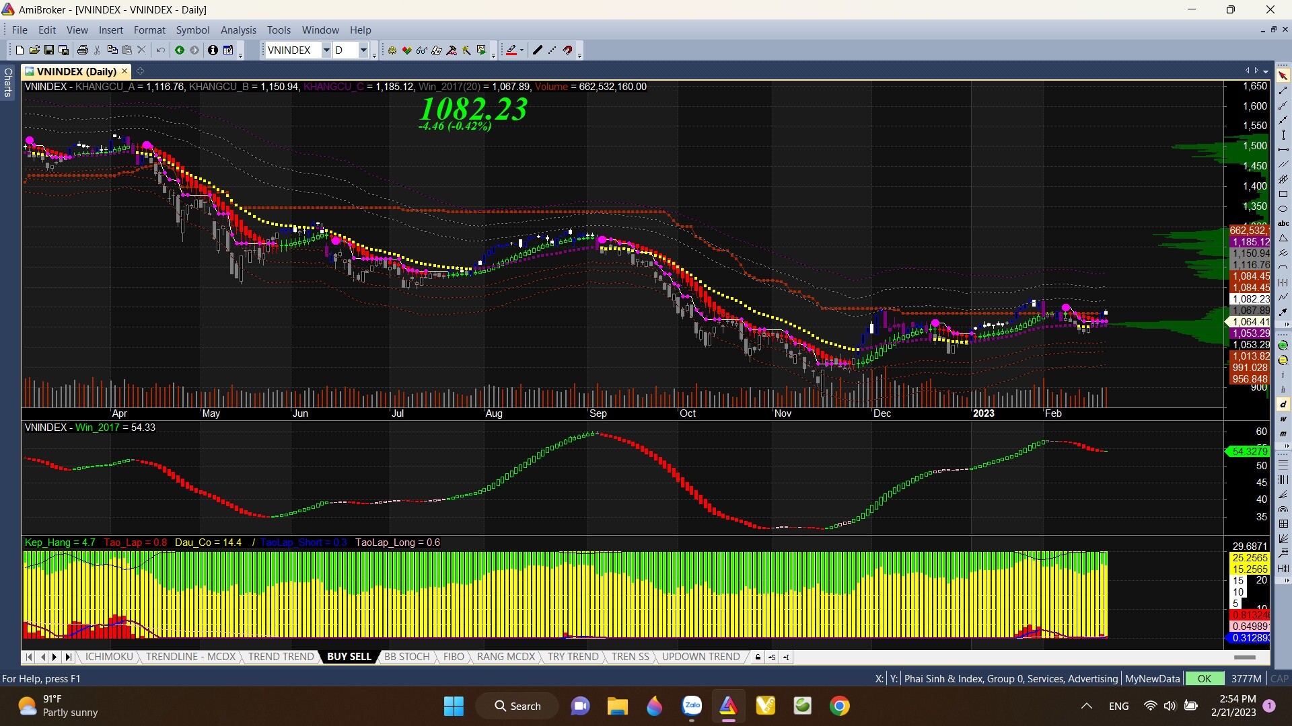Toggle the snap-to-price magnet icon
Screen dimensions: 1292x726
coord(568,50)
